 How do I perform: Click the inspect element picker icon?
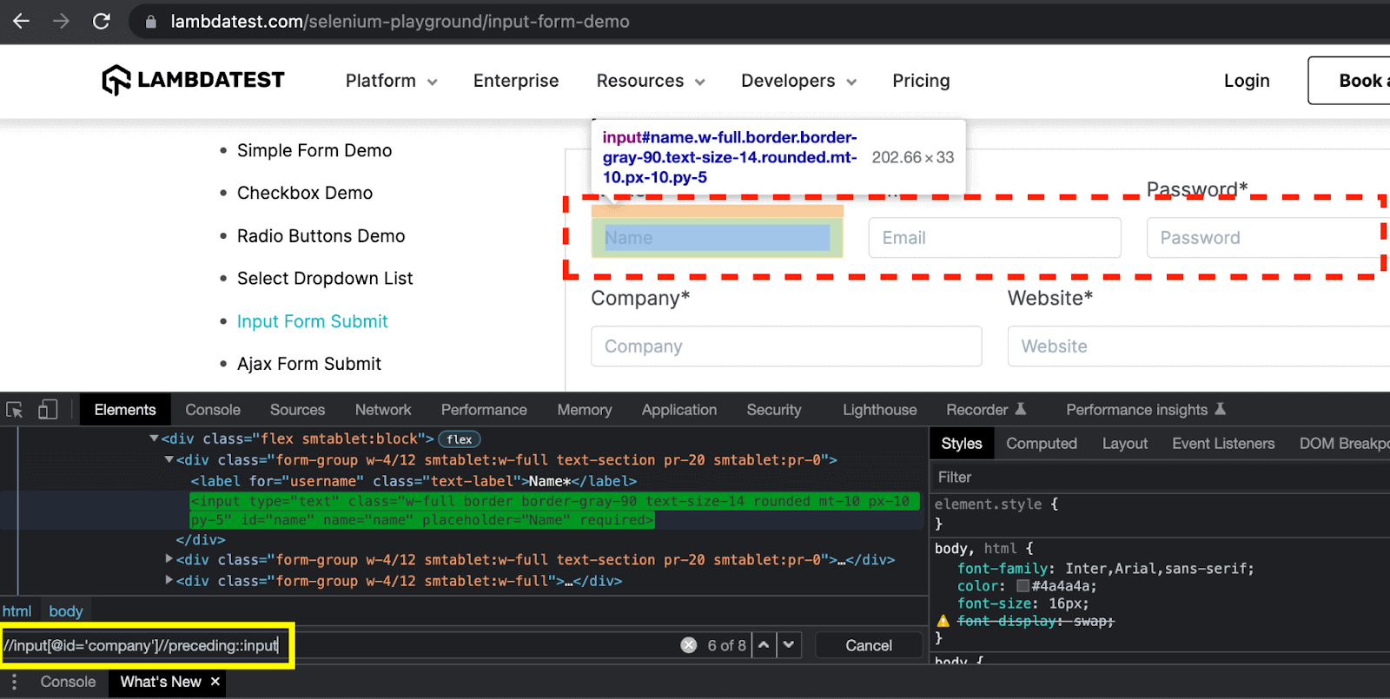click(x=15, y=410)
